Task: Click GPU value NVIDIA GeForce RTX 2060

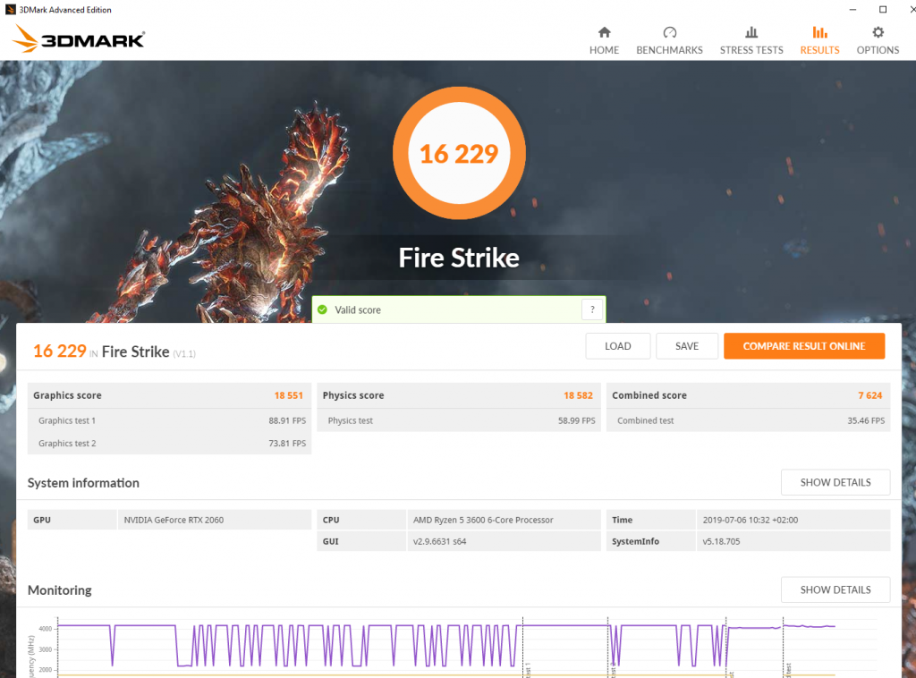Action: point(174,520)
